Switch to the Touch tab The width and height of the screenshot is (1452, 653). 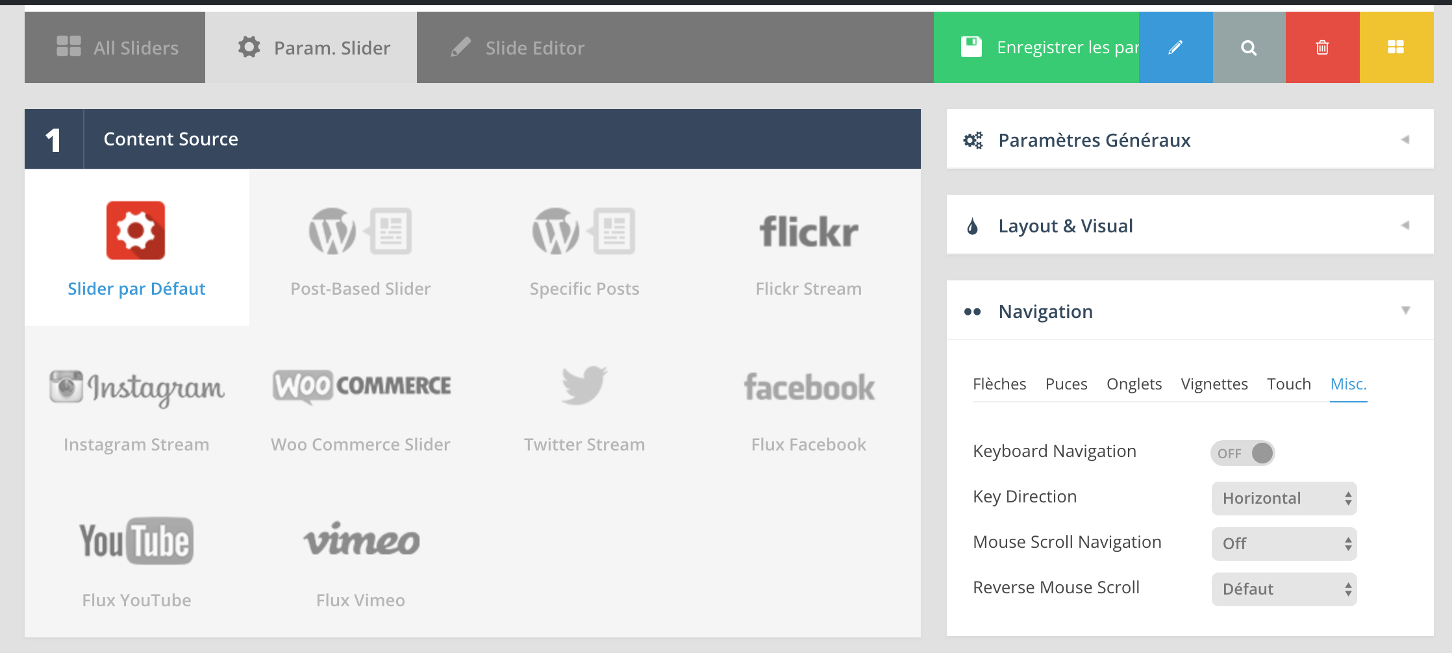click(x=1289, y=384)
